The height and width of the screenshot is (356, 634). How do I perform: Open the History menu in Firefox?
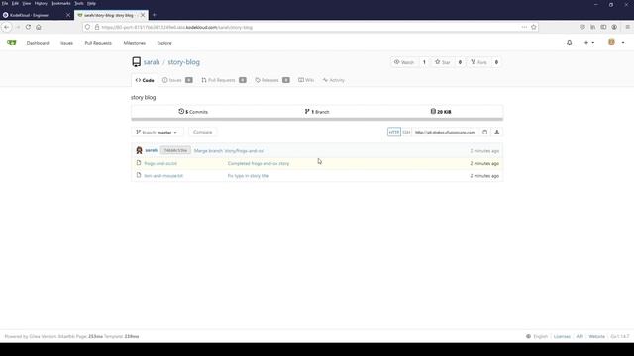coord(41,3)
